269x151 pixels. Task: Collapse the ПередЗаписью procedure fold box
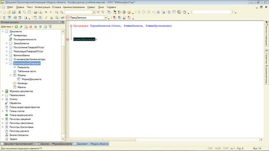[x=71, y=26]
